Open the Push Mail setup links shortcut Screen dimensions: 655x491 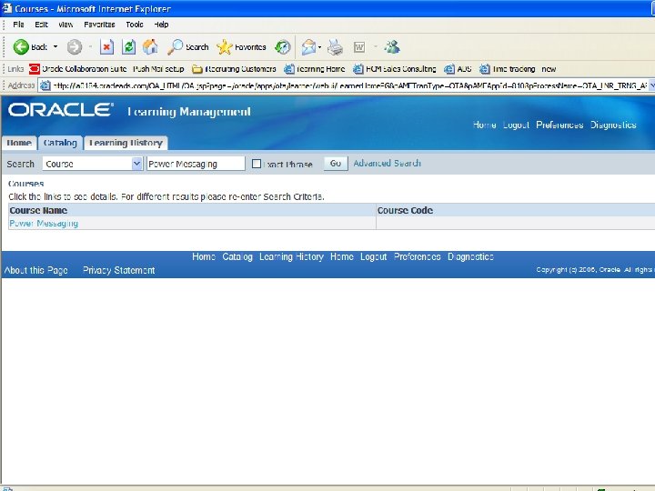tap(158, 69)
